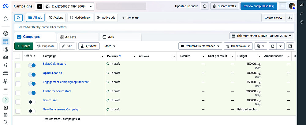Click the search filter field by name, ID or metrics
306x125 pixels.
tap(153, 27)
